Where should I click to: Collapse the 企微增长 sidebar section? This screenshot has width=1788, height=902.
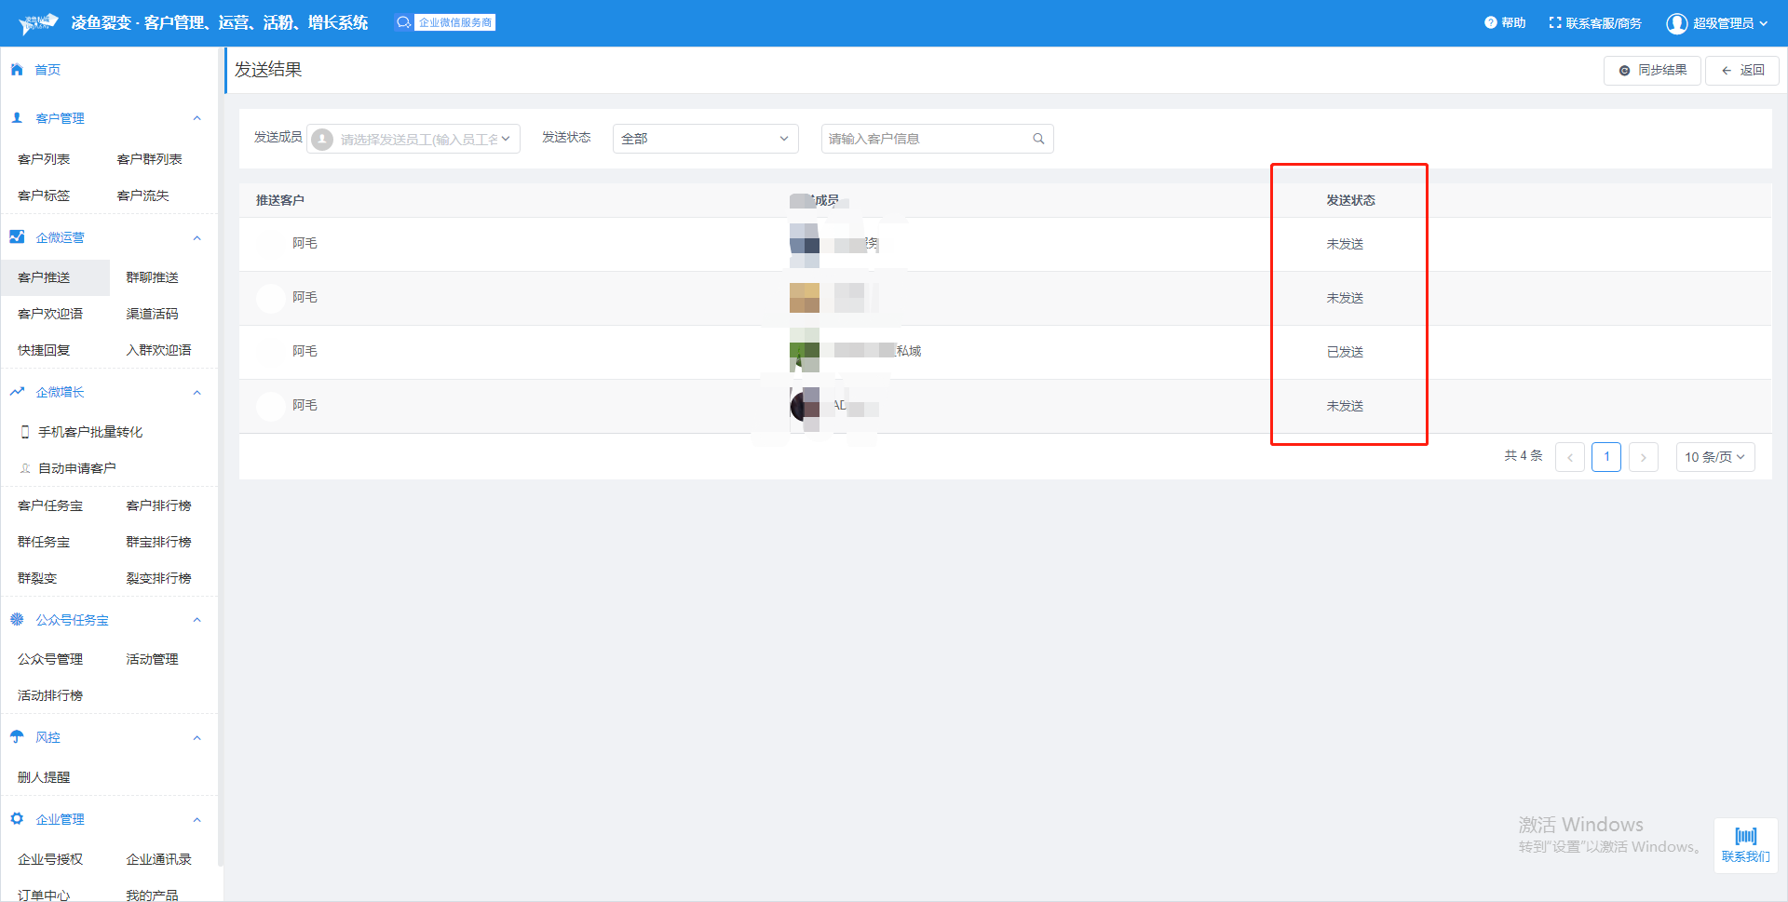click(196, 393)
